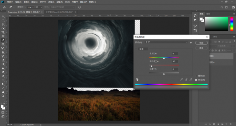Click the share button at top right

[233, 7]
